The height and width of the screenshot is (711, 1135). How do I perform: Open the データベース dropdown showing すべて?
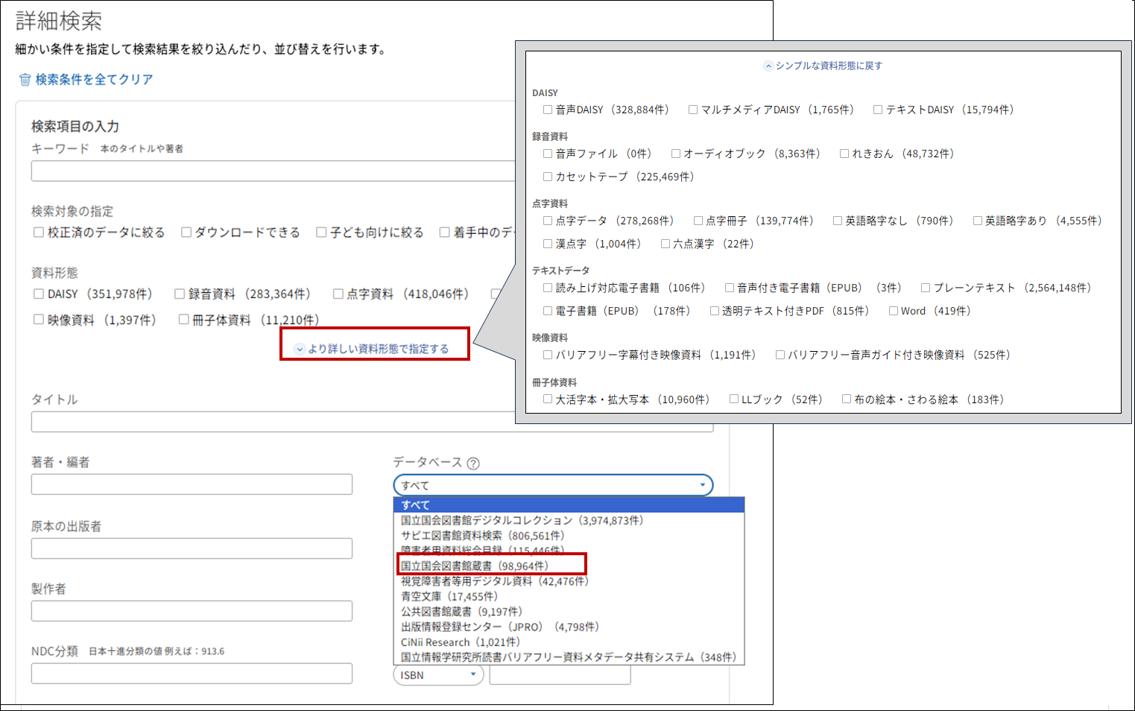552,485
